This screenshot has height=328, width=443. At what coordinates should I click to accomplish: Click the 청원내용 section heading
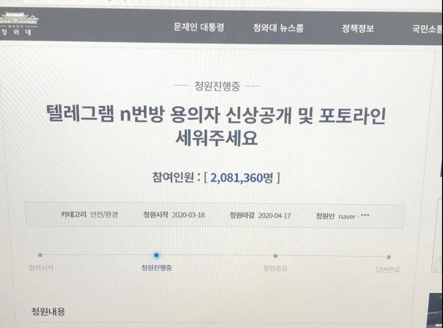click(x=48, y=311)
